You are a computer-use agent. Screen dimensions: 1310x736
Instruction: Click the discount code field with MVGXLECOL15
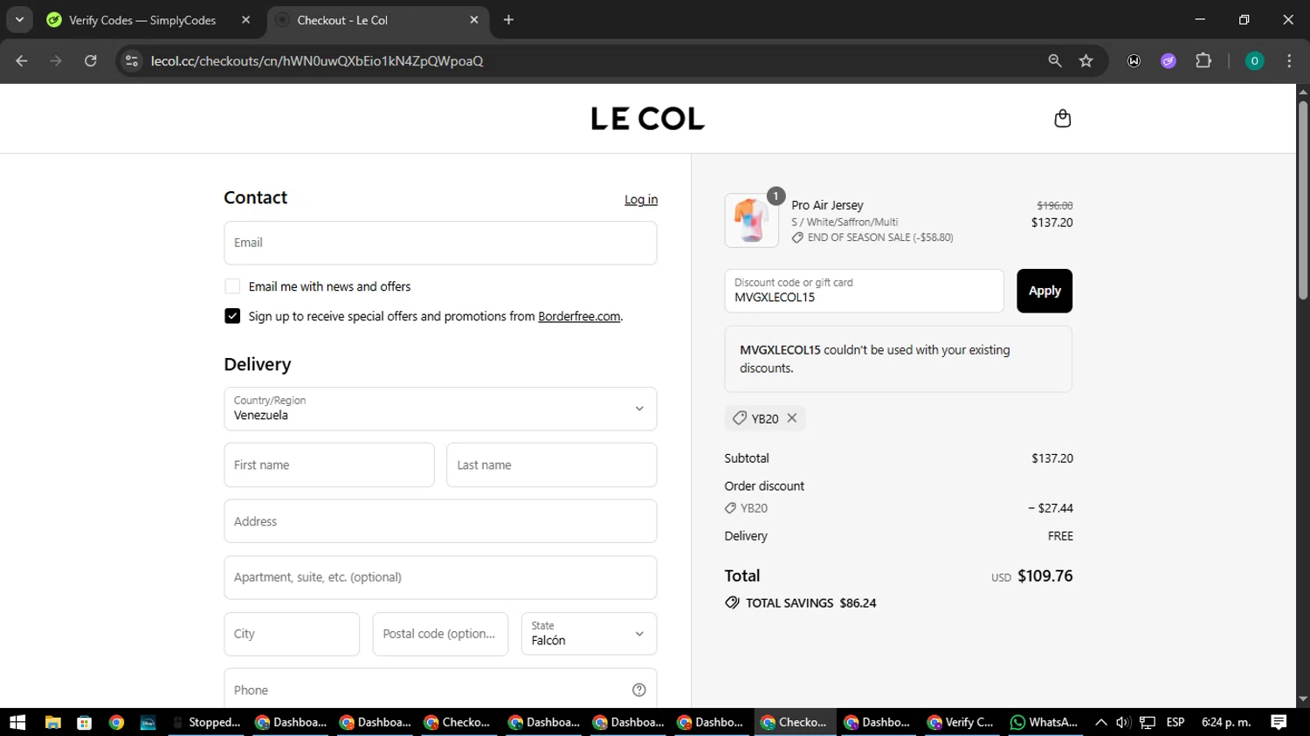pos(864,291)
